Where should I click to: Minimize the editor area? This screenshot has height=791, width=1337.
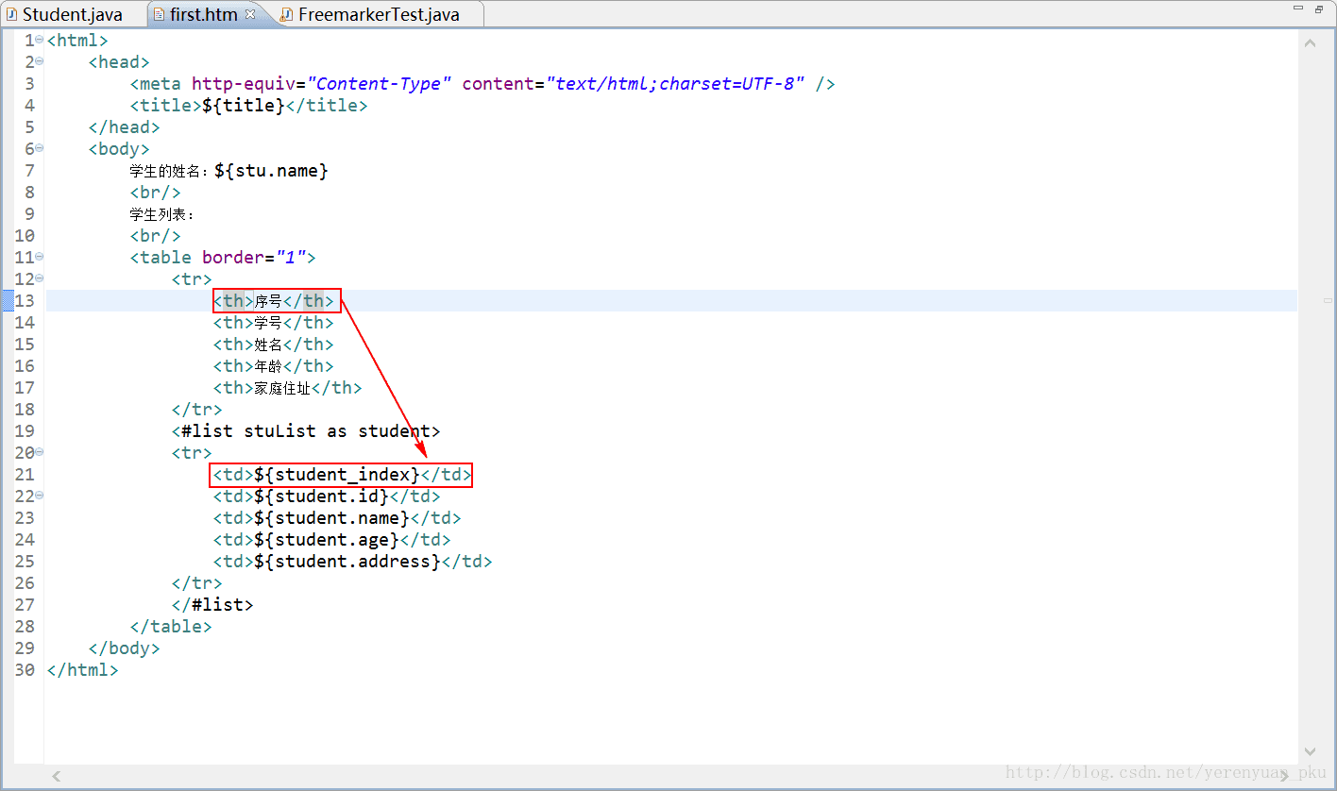pos(1299,8)
